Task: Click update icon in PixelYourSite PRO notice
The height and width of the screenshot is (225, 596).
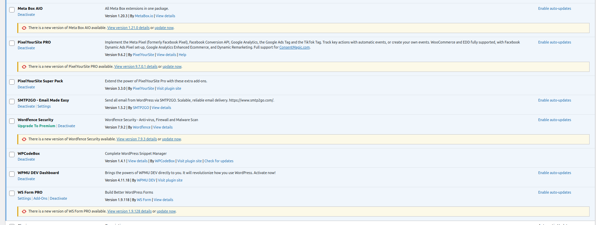Action: (24, 67)
